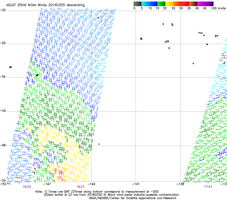Click the small island outline west of the swath
The height and width of the screenshot is (200, 227).
(x=10, y=67)
